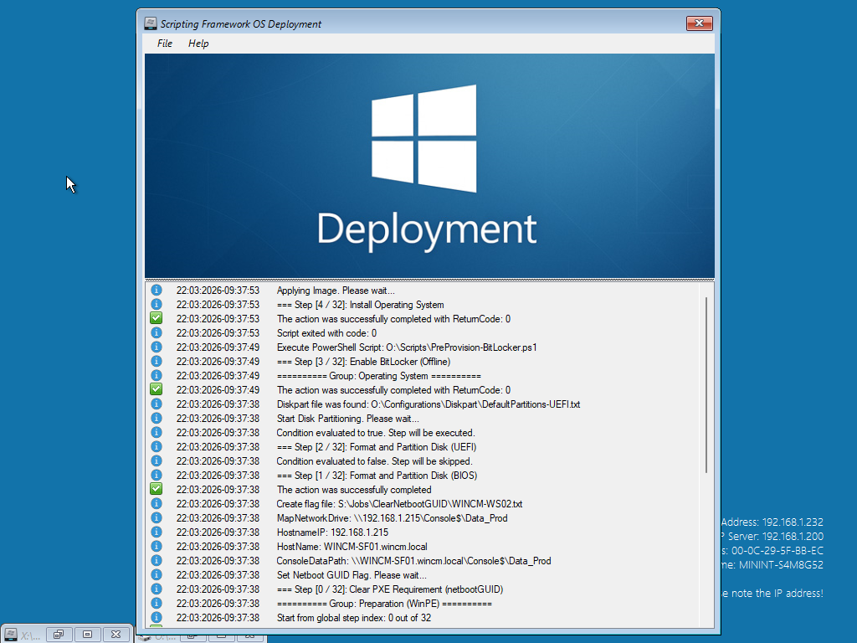Close the minimized X:\ window

click(116, 635)
